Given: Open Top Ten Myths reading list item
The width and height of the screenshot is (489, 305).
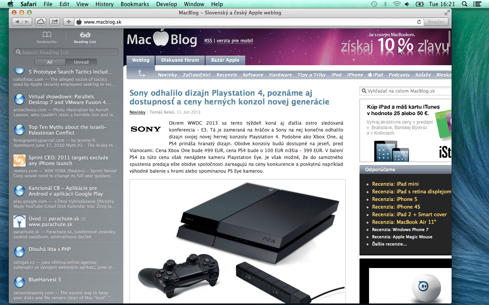Looking at the screenshot, I should pos(65,136).
